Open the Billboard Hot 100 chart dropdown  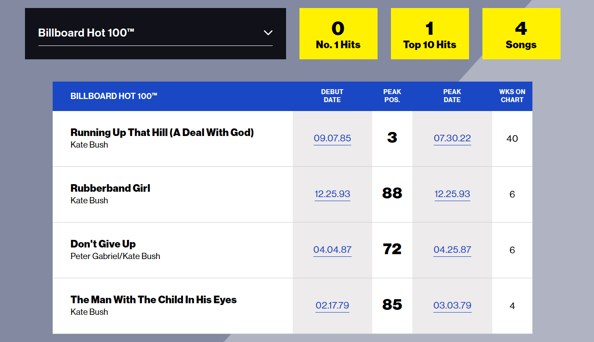click(x=155, y=33)
